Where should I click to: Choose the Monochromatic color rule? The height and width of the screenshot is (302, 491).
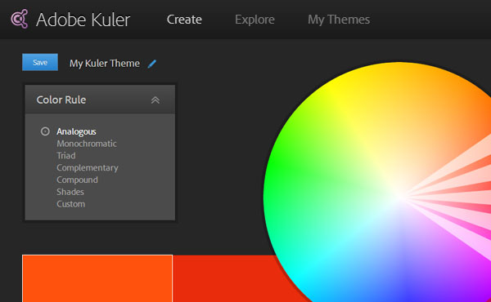[87, 144]
